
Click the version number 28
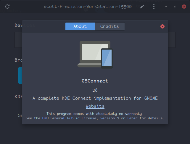tap(95, 90)
